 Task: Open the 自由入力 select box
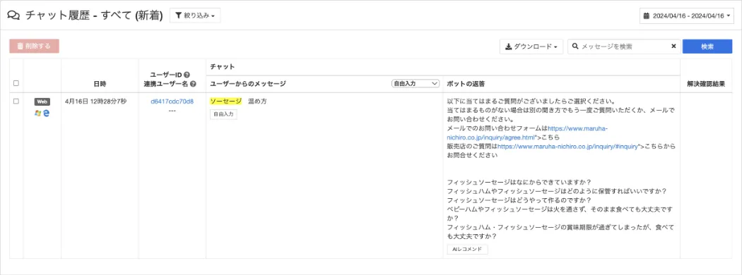pyautogui.click(x=416, y=84)
